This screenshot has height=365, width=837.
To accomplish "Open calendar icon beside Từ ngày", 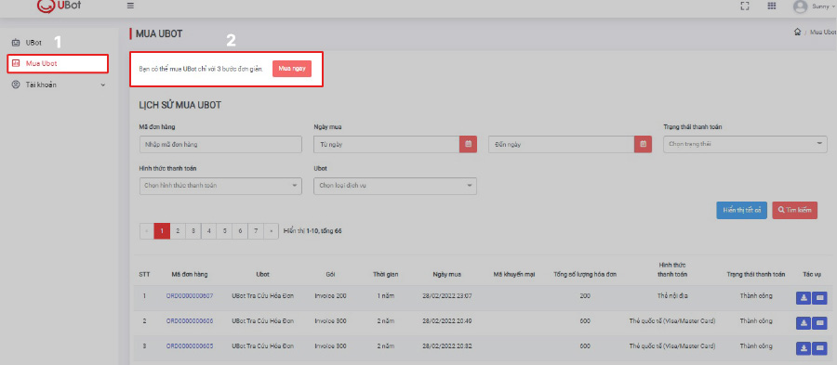I will pos(468,144).
